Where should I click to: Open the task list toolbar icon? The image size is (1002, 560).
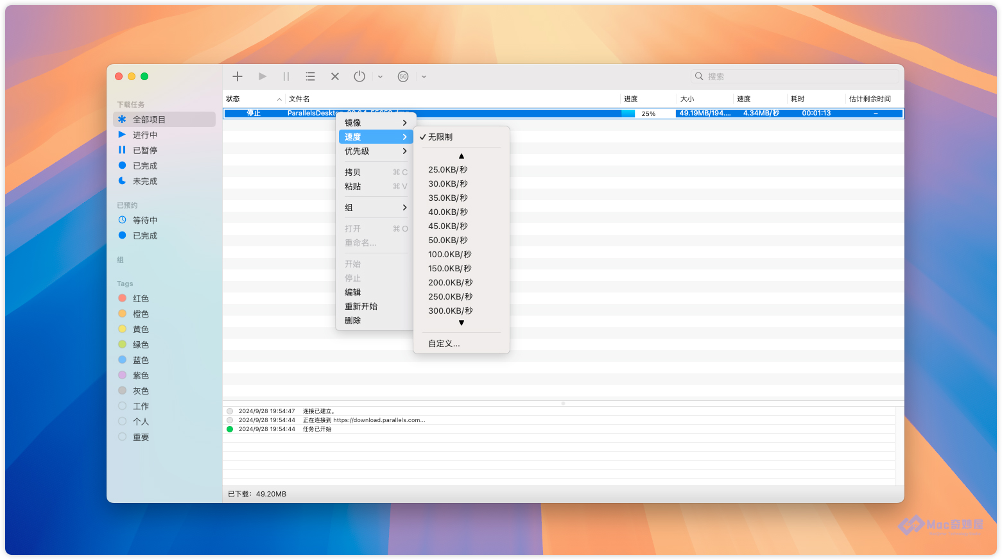pos(311,76)
